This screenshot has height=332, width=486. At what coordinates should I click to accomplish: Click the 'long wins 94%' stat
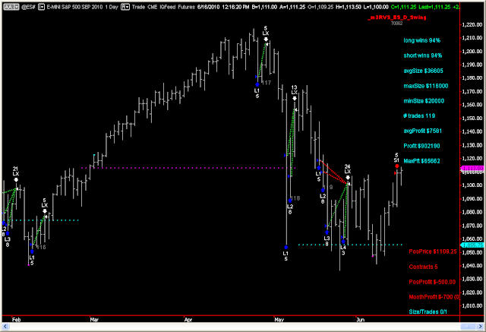pos(421,40)
